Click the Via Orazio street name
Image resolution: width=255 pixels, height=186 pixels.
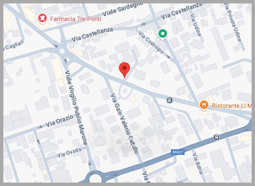click(59, 121)
